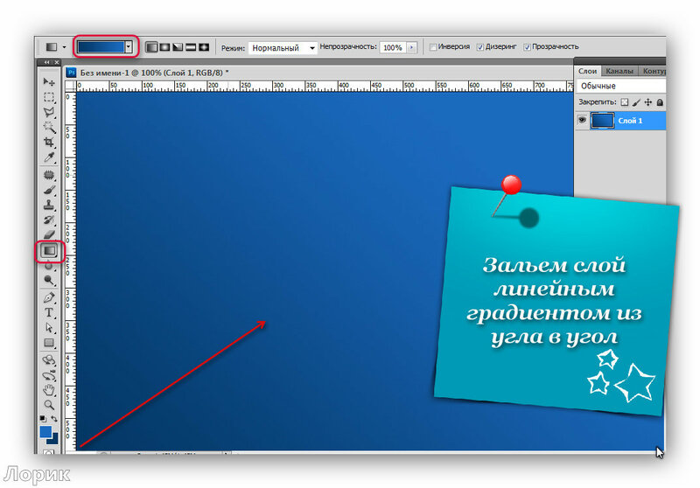Pick the background color swatch
This screenshot has height=488, width=700.
pyautogui.click(x=54, y=439)
